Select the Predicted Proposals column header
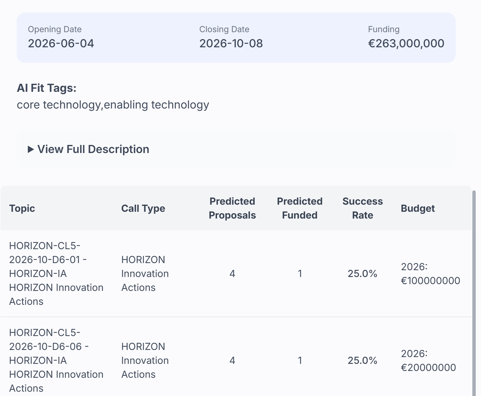 tap(232, 208)
